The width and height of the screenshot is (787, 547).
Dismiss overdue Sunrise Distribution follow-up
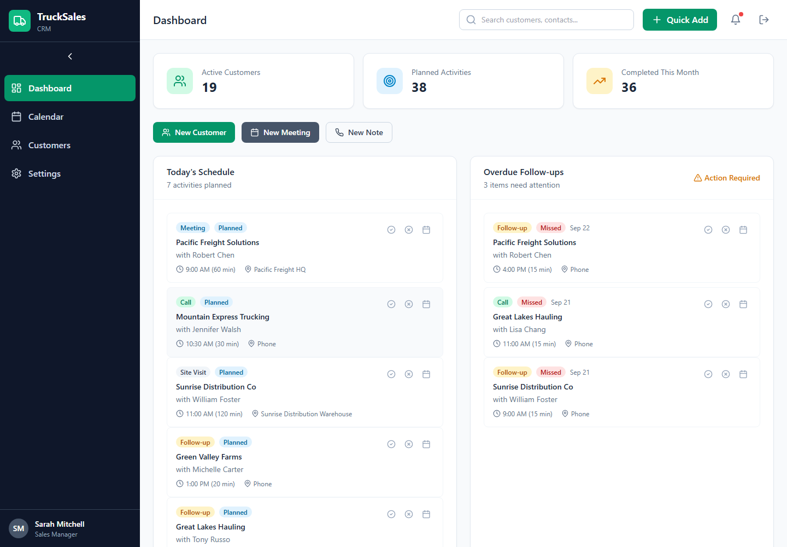pyautogui.click(x=726, y=374)
